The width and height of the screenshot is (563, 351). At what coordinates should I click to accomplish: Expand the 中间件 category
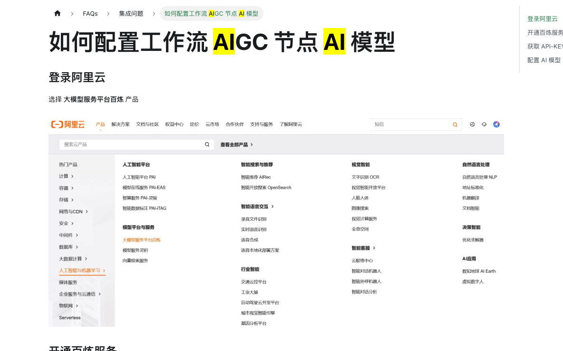pos(68,235)
